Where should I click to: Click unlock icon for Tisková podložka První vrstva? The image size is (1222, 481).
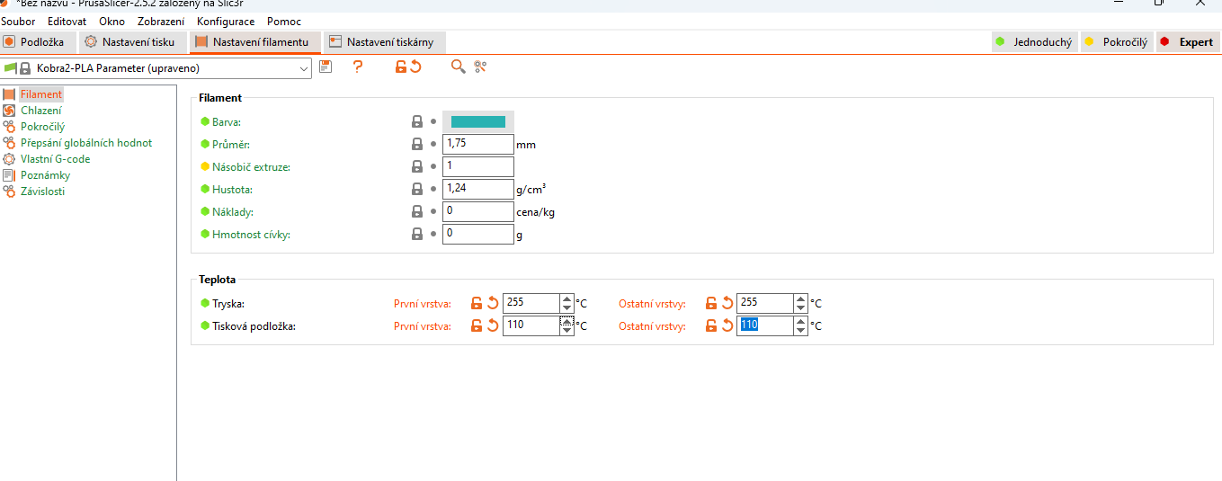477,325
